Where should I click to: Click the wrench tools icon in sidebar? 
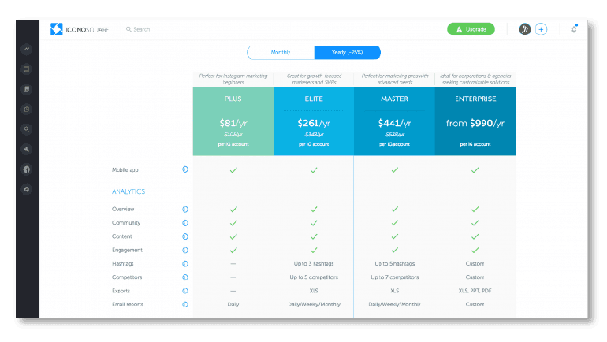[x=26, y=149]
